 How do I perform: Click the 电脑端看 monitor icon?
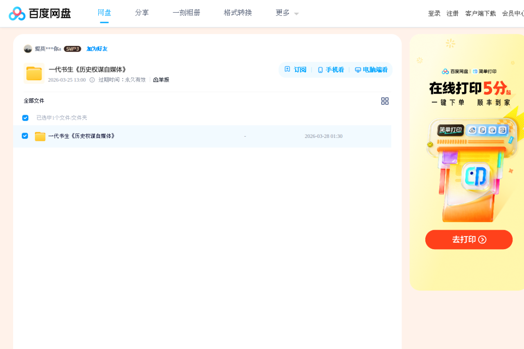(358, 70)
